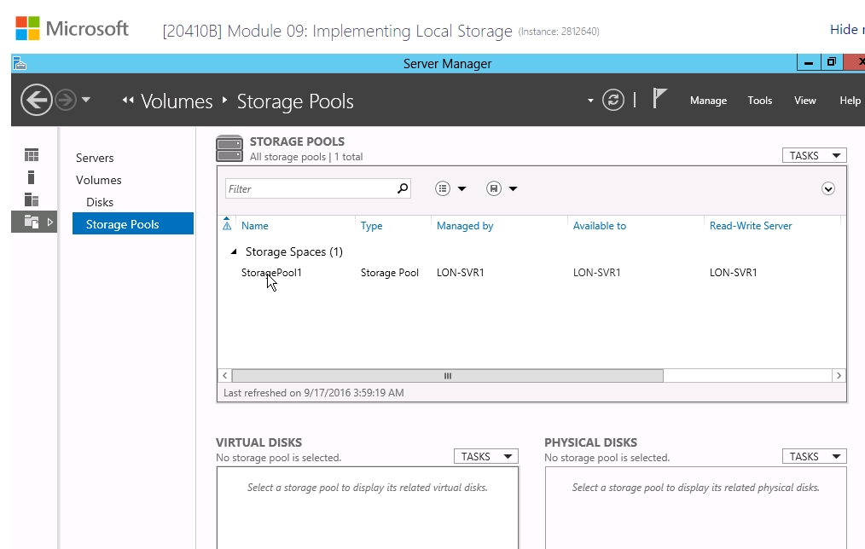Click the Microsoft logo
865x549 pixels.
click(x=73, y=28)
